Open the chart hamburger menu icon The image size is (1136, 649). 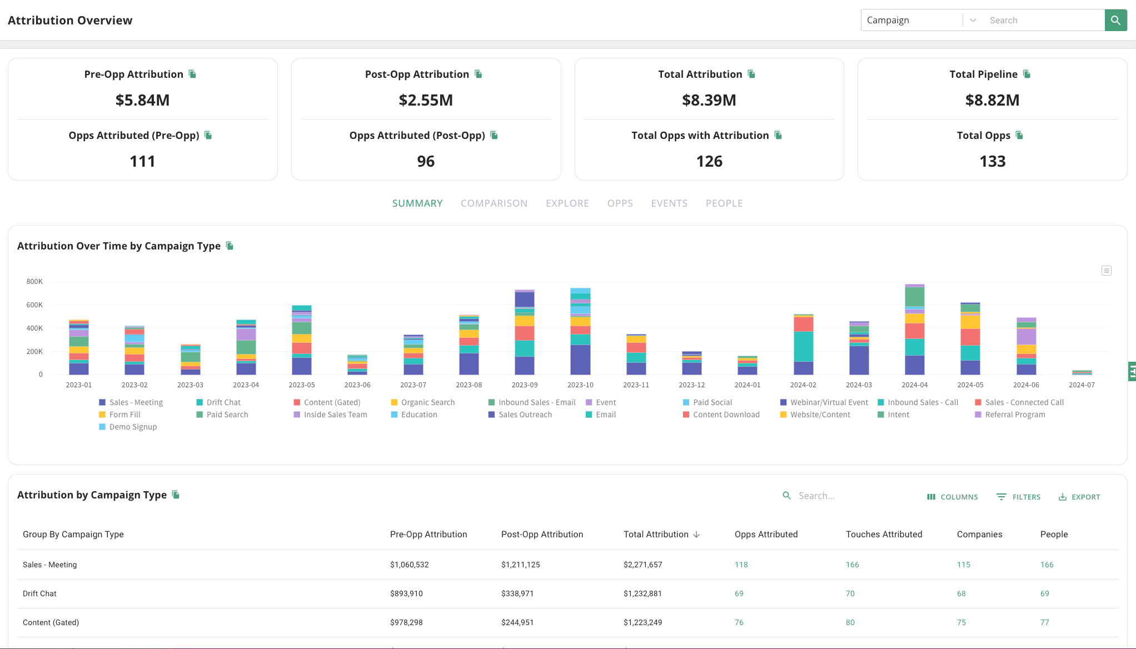coord(1106,271)
